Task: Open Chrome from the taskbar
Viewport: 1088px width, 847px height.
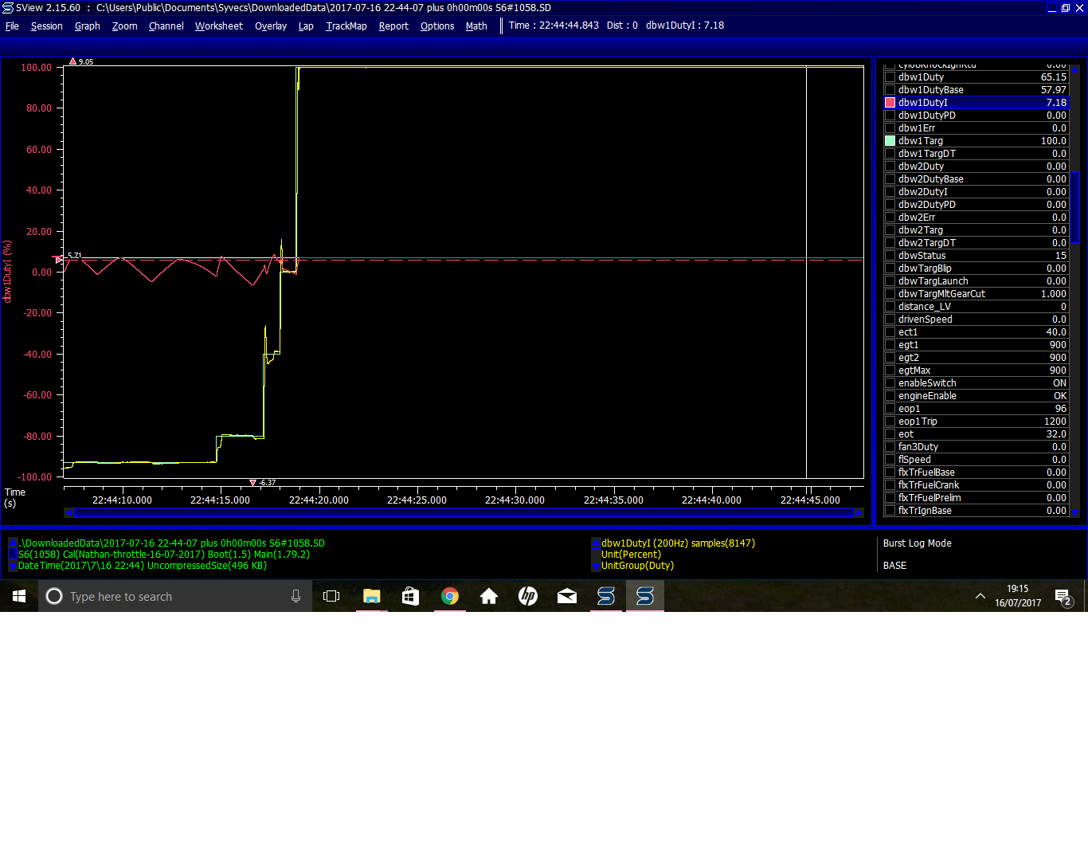Action: [450, 596]
